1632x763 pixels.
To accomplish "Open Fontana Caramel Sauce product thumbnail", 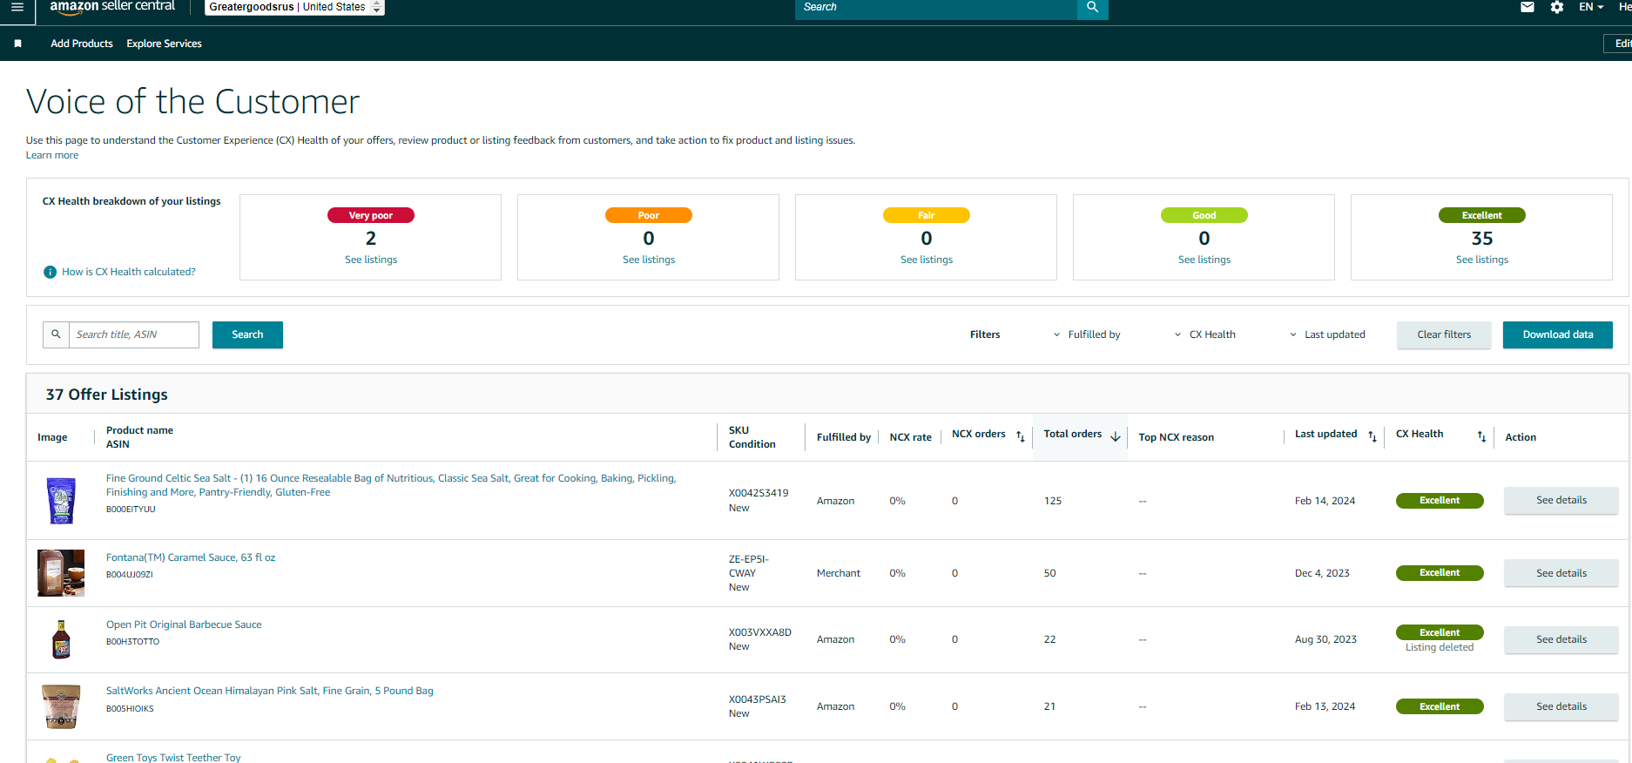I will (x=61, y=573).
